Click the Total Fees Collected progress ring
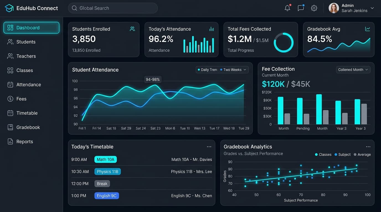The height and width of the screenshot is (212, 381). pyautogui.click(x=284, y=43)
